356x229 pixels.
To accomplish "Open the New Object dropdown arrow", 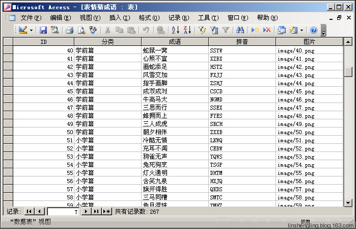I will pyautogui.click(x=302, y=30).
